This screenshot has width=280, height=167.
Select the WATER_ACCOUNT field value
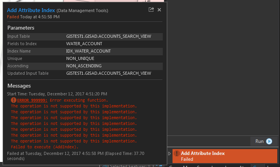click(x=84, y=44)
